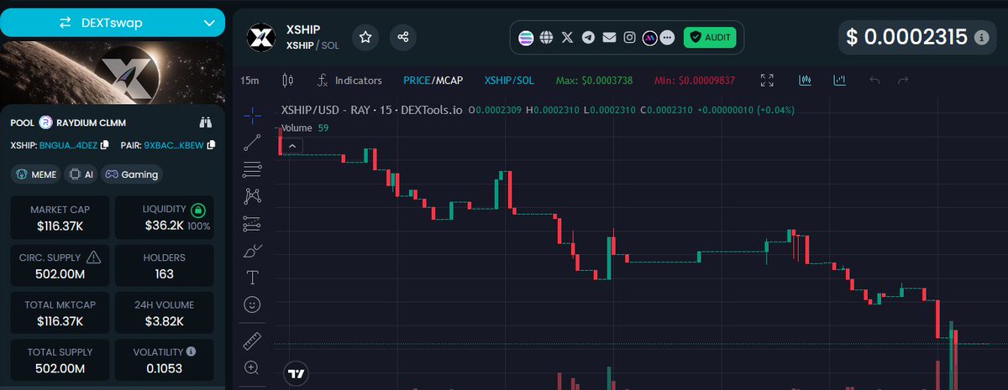Select the Fibonacci retracement tool
Viewport: 1008px width, 390px height.
click(x=252, y=169)
